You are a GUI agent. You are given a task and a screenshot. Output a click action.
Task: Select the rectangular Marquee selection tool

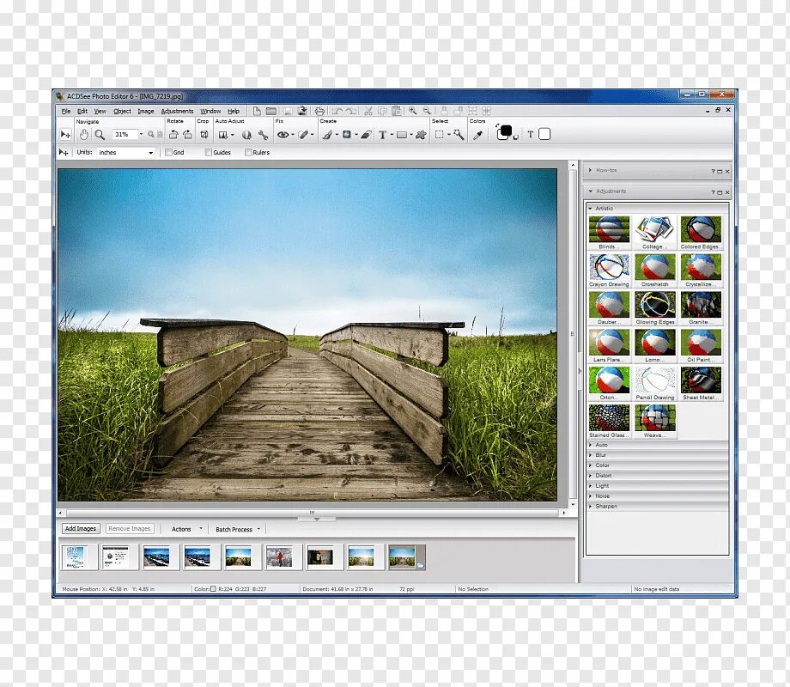tap(440, 135)
